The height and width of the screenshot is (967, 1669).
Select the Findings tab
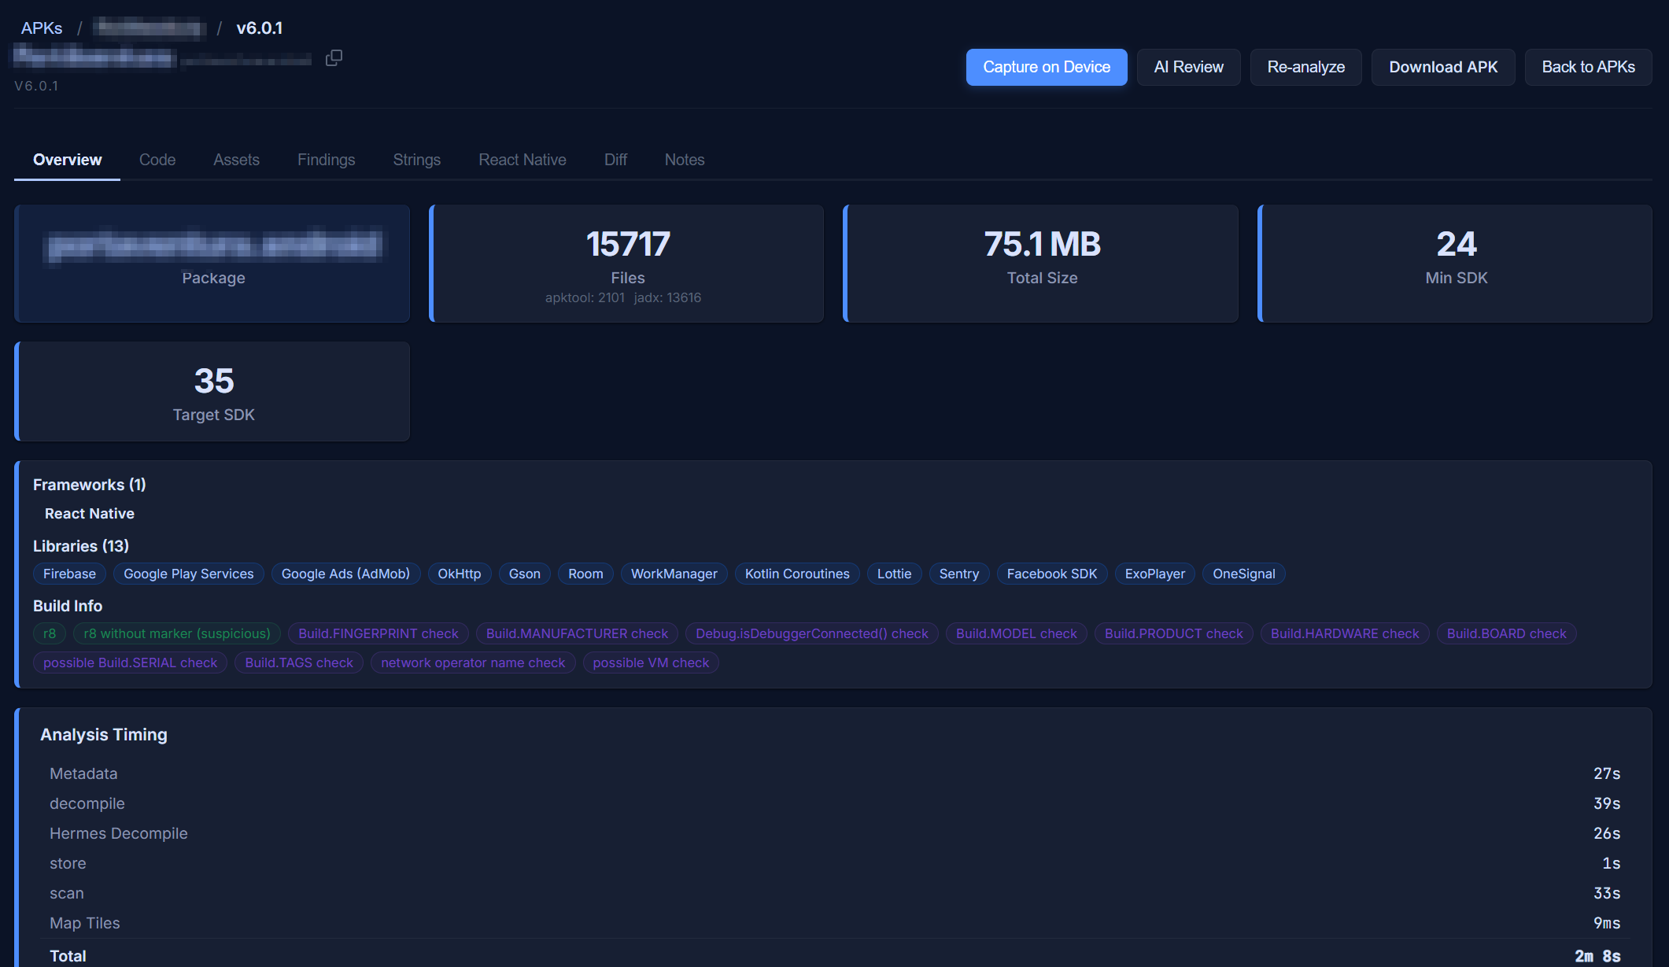click(326, 160)
